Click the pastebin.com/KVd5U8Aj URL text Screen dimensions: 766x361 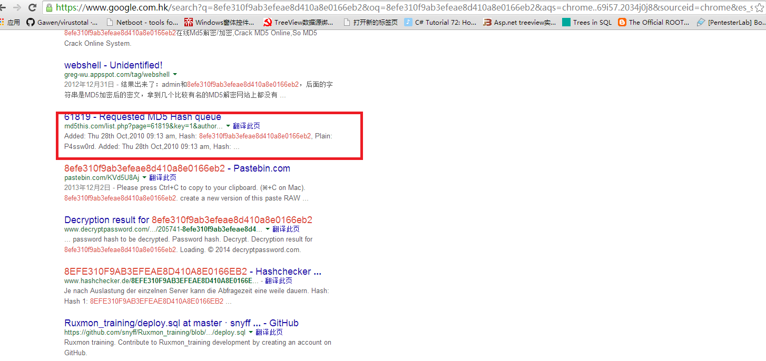click(102, 178)
